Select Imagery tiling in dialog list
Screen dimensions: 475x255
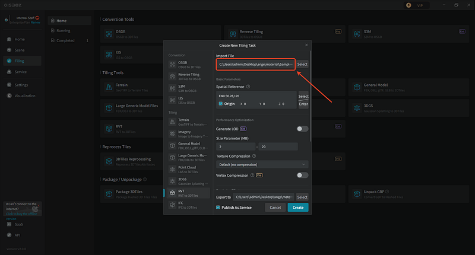pos(188,133)
